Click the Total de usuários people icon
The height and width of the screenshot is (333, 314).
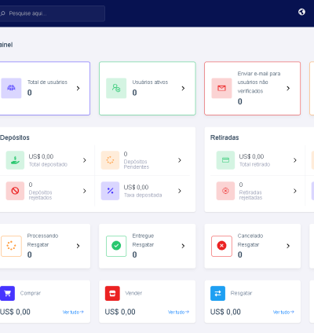(x=11, y=88)
